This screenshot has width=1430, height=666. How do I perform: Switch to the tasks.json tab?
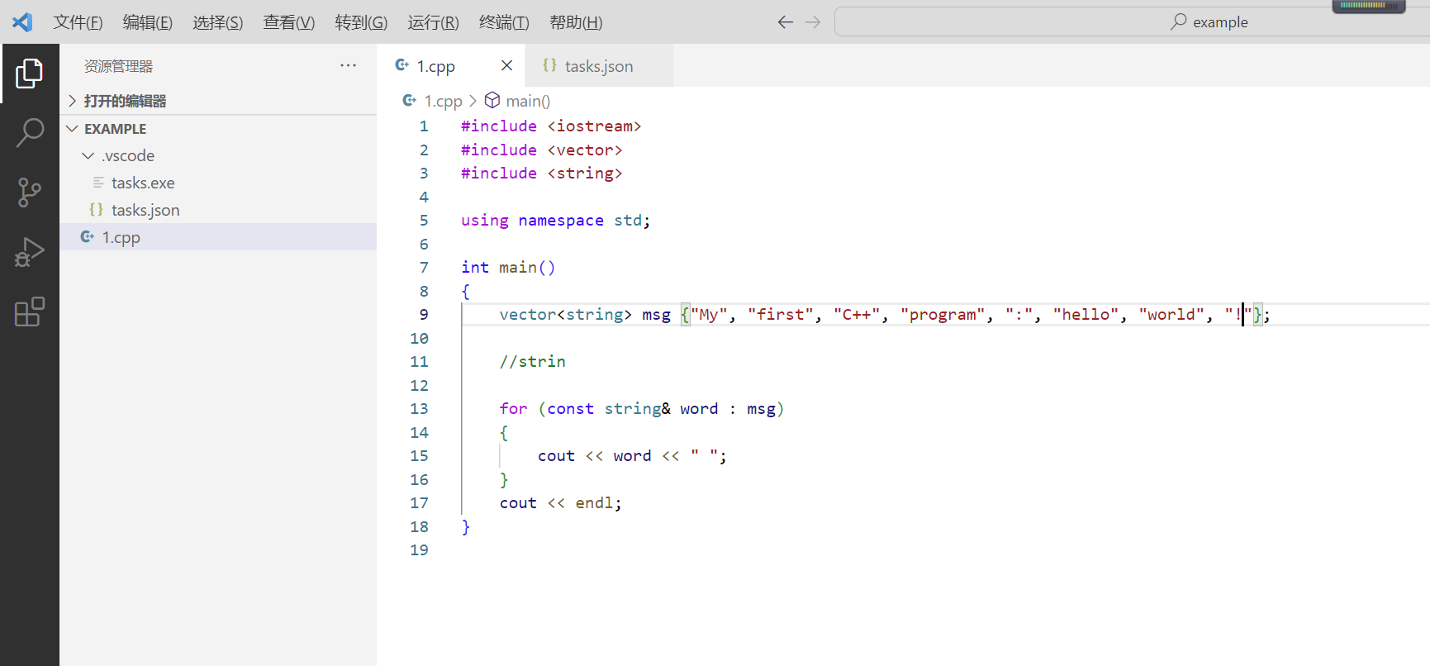[x=599, y=66]
